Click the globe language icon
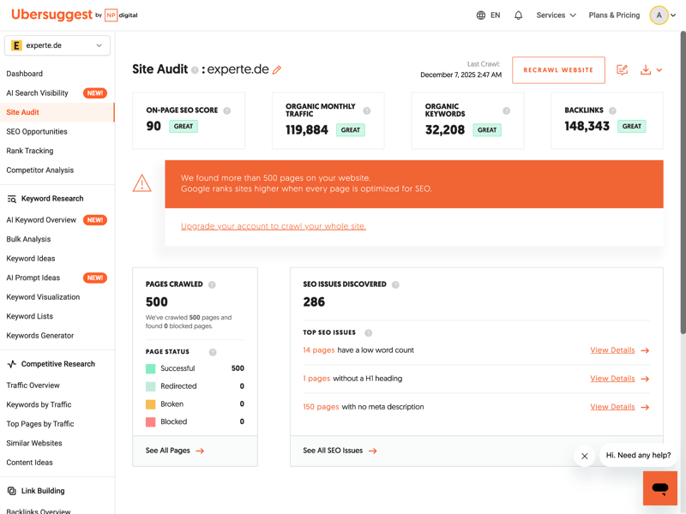 click(481, 15)
